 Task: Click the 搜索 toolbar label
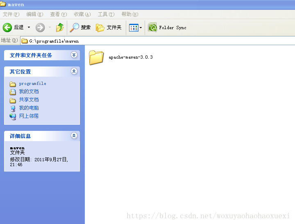(x=86, y=27)
